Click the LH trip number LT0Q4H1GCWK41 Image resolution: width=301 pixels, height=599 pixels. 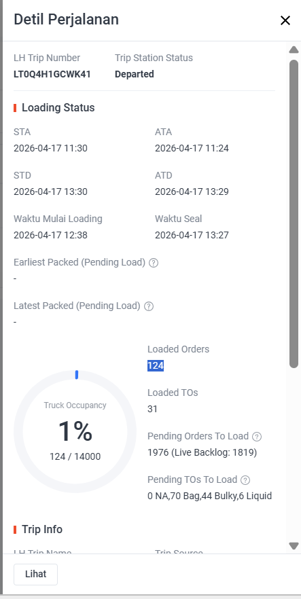click(52, 74)
